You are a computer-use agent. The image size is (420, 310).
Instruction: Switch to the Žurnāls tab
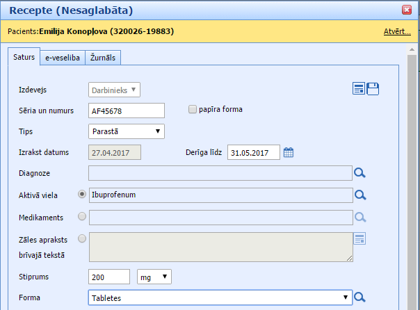(103, 58)
